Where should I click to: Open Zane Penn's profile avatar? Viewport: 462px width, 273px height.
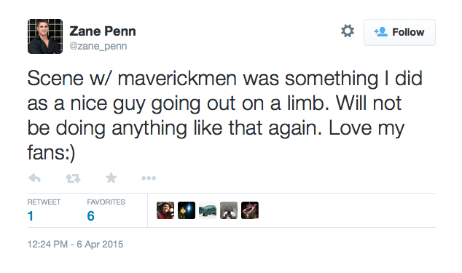point(45,36)
